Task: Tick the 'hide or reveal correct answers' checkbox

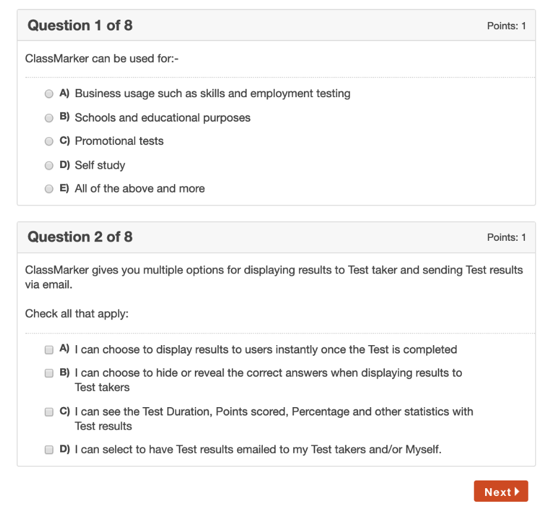Action: tap(49, 374)
